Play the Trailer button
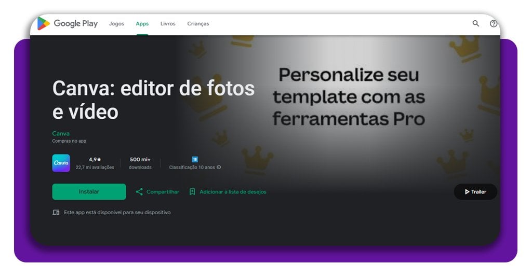The height and width of the screenshot is (278, 532). click(x=475, y=192)
